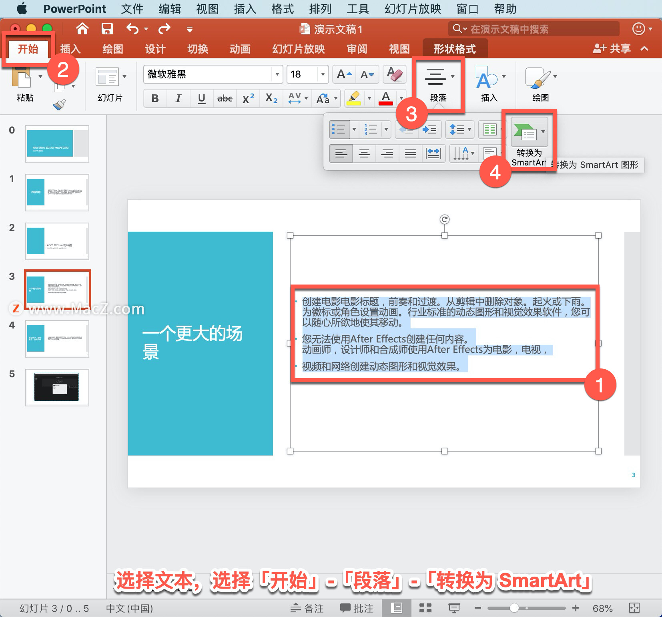Open the text direction dropdown
The height and width of the screenshot is (617, 662).
[463, 153]
